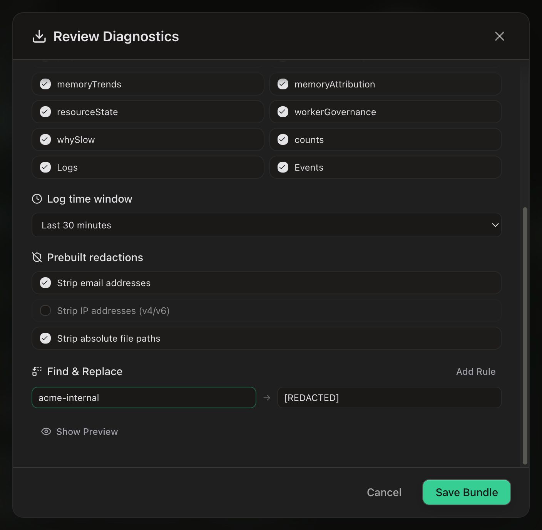Viewport: 542px width, 530px height.
Task: Click the arrow between find and replace fields
Action: click(x=267, y=397)
